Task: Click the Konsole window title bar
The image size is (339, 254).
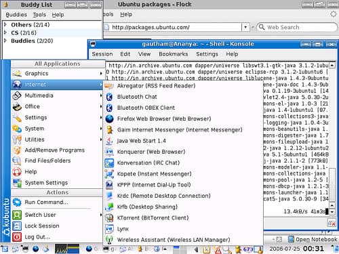Action: click(x=198, y=44)
